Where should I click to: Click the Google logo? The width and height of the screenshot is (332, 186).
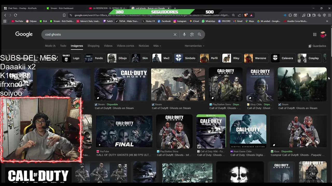(24, 34)
